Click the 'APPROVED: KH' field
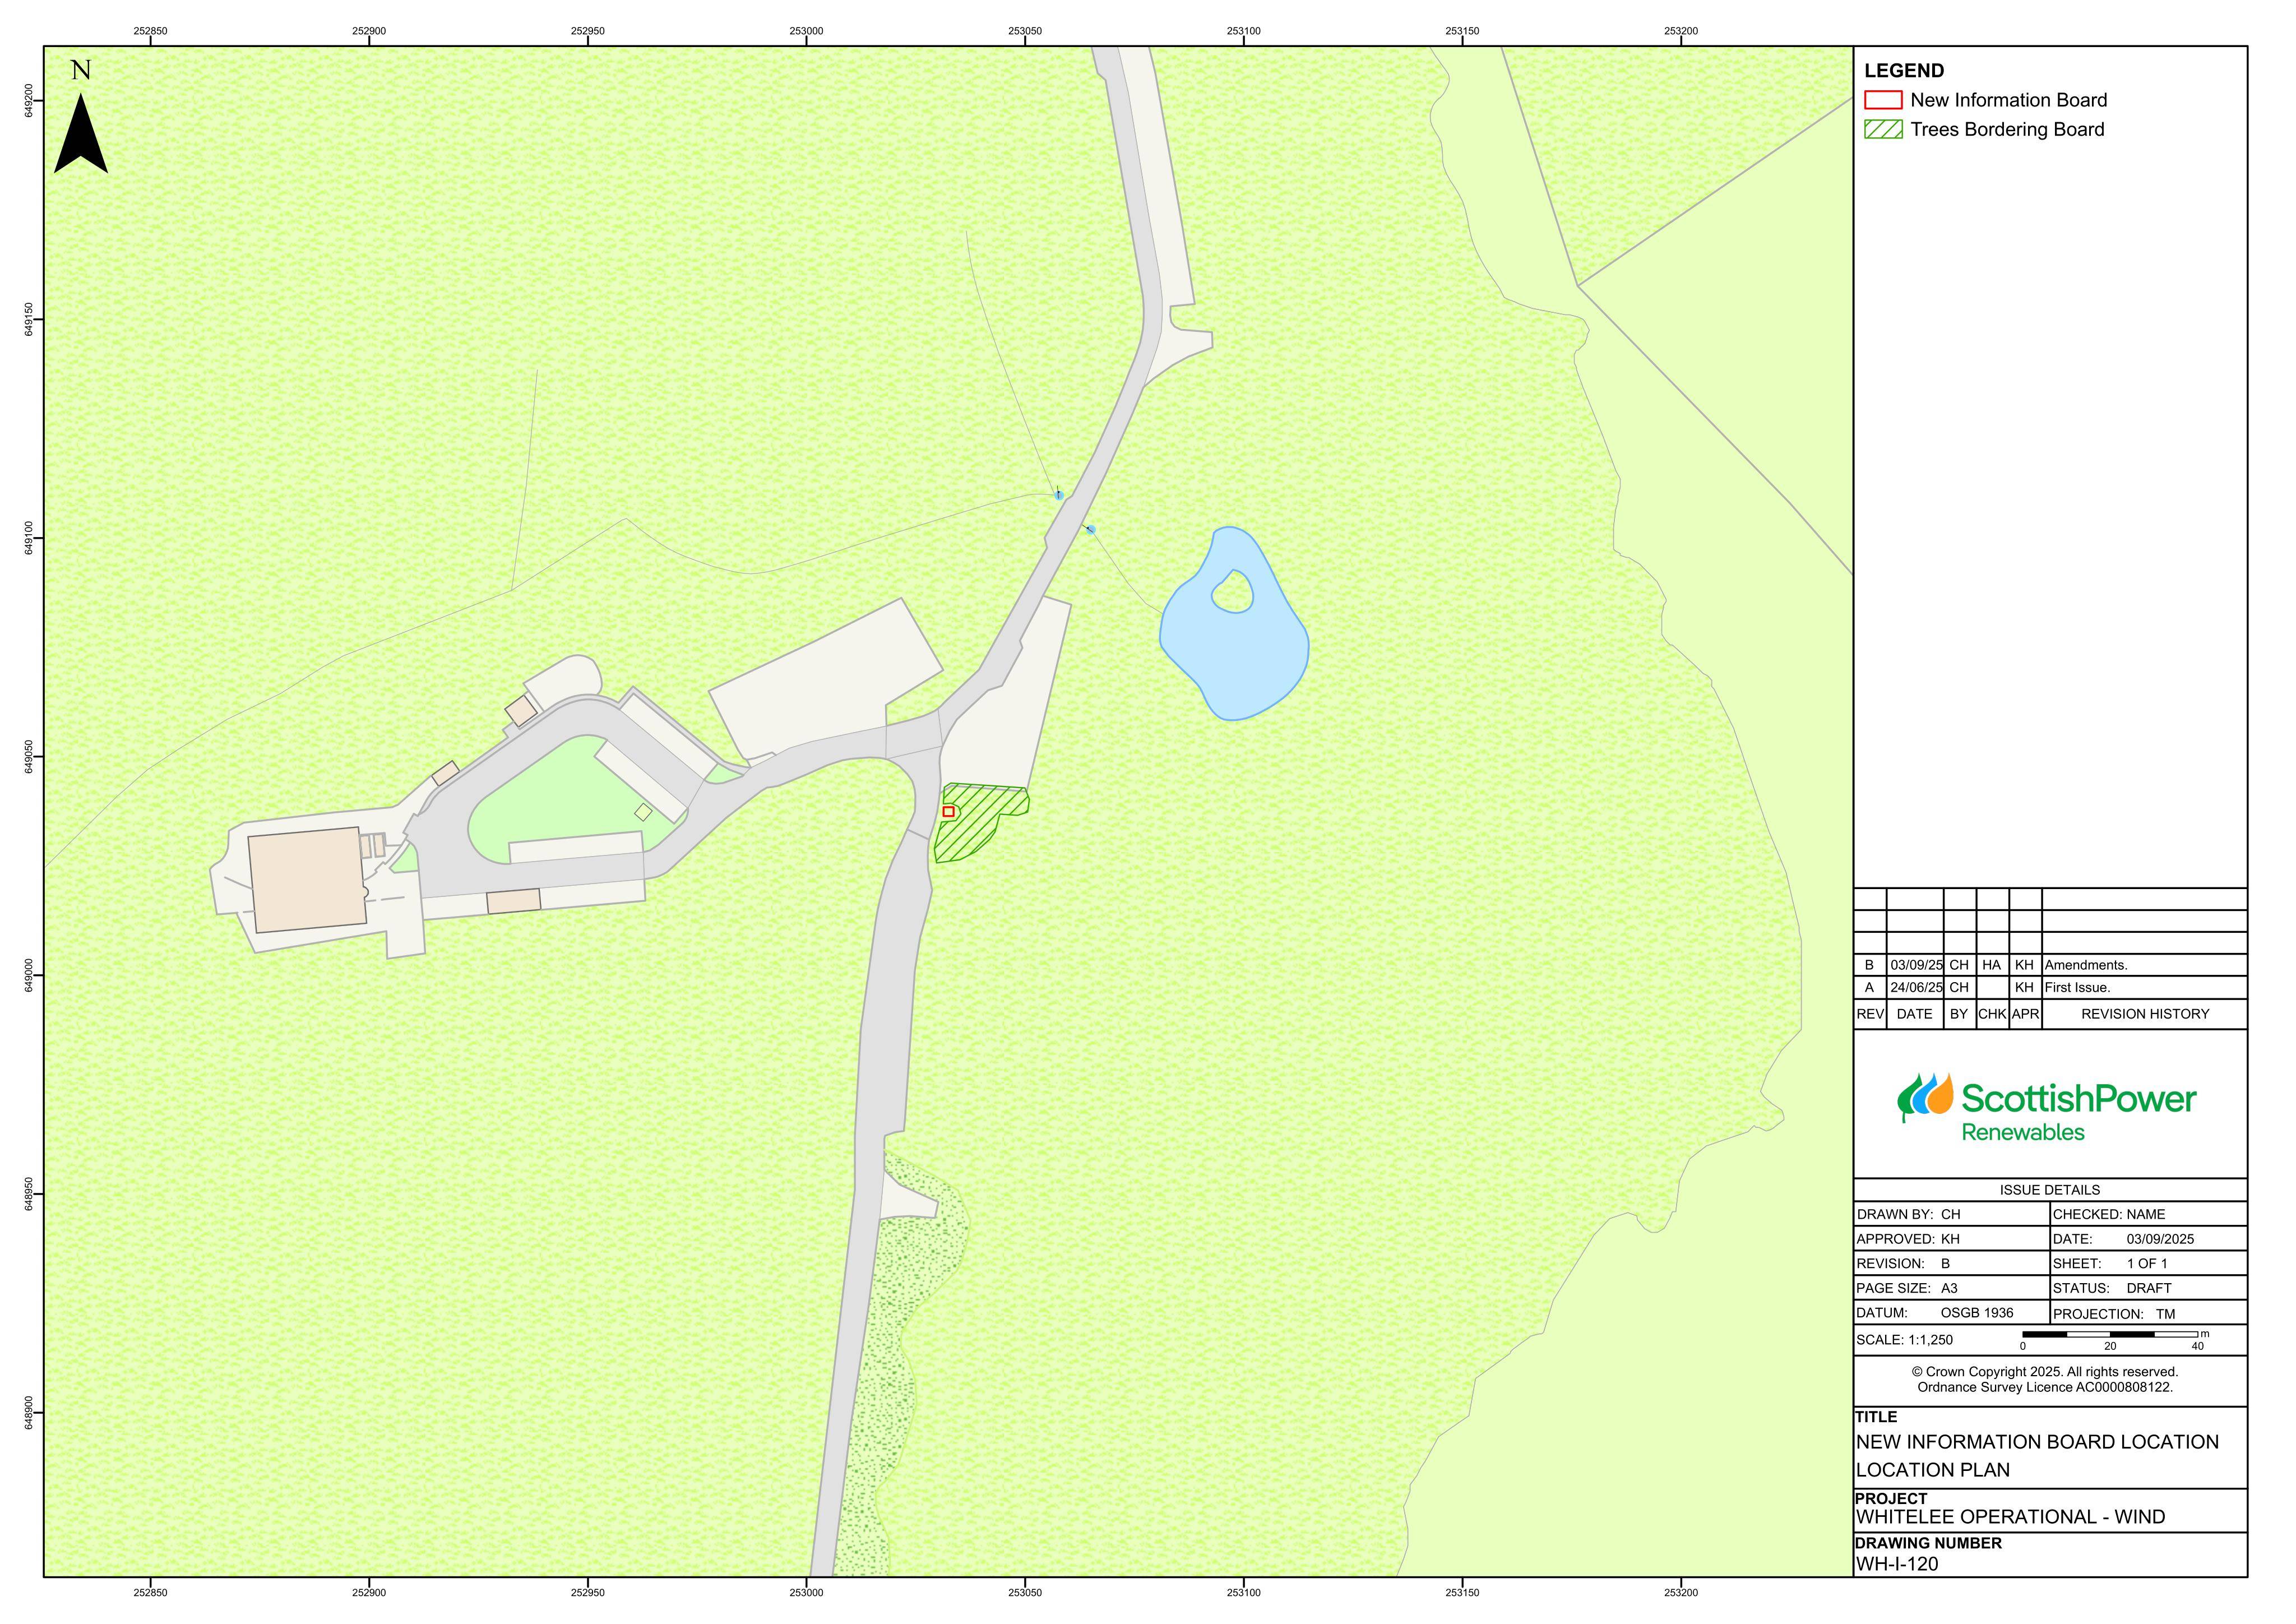This screenshot has height=1624, width=2296. 1951,1239
